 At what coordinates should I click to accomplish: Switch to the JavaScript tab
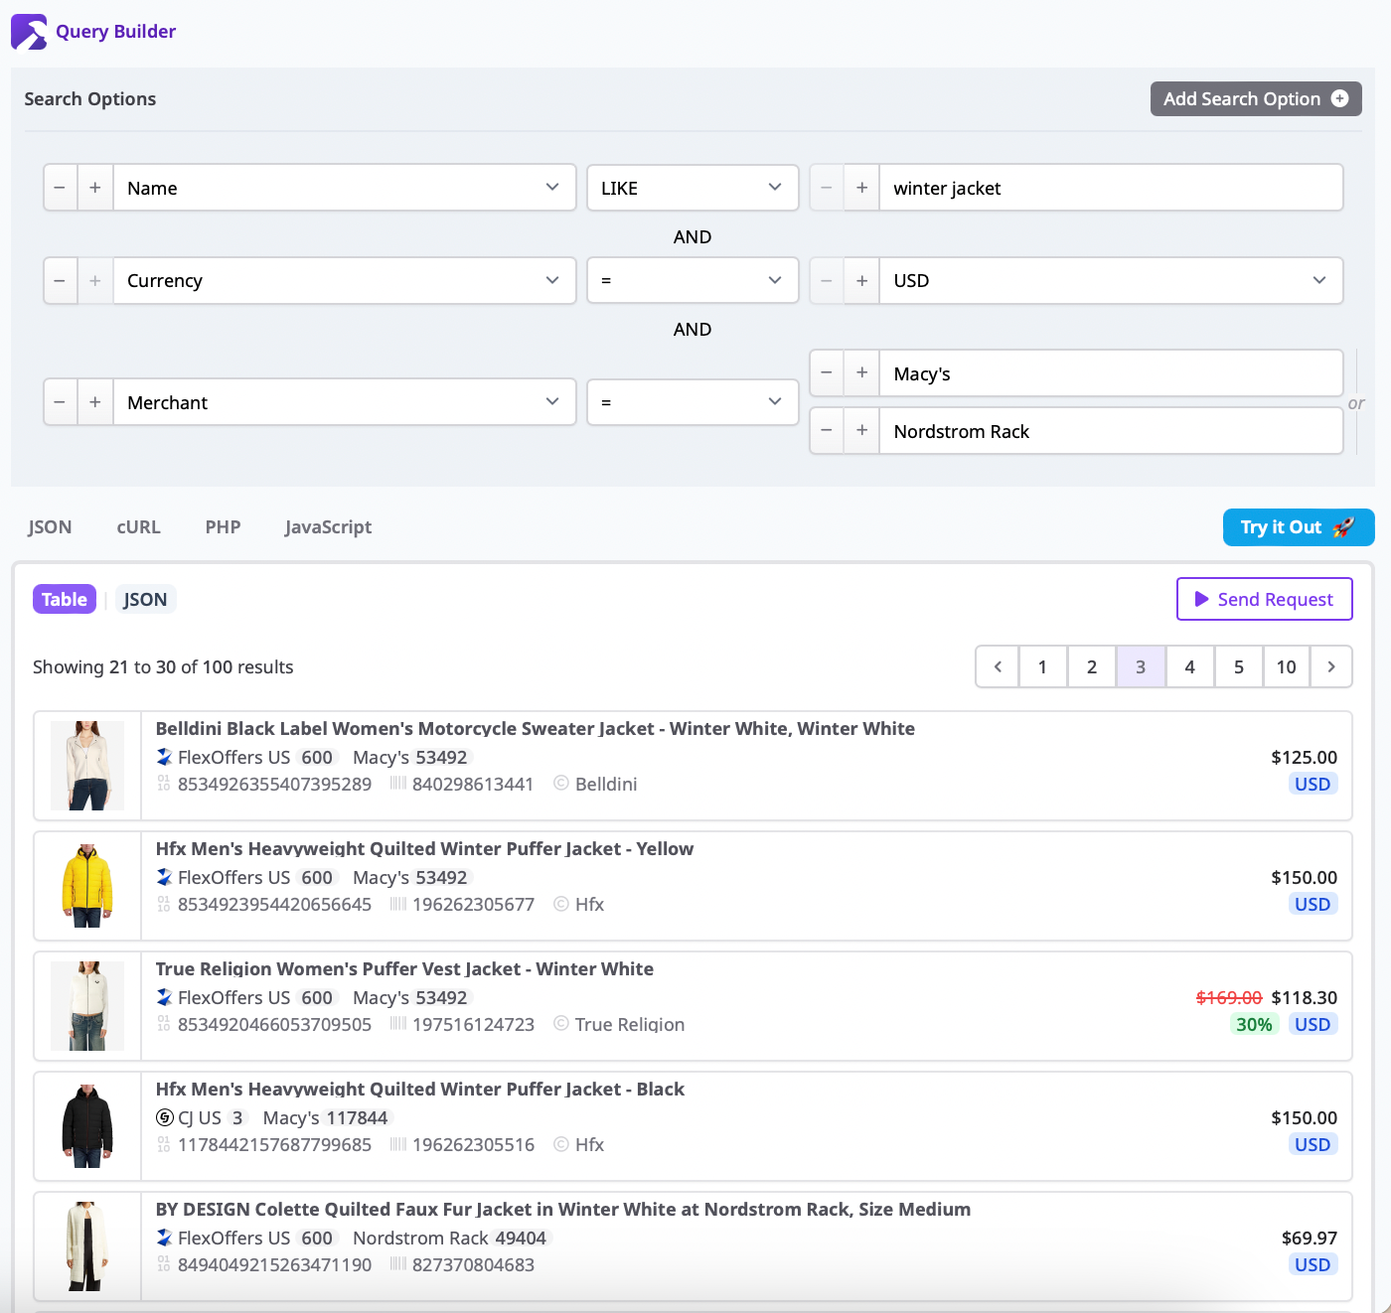coord(328,527)
